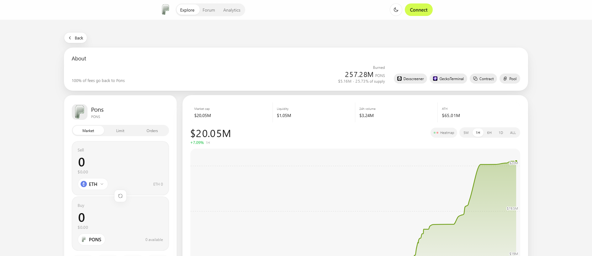Click the Pons token avatar image

80,112
